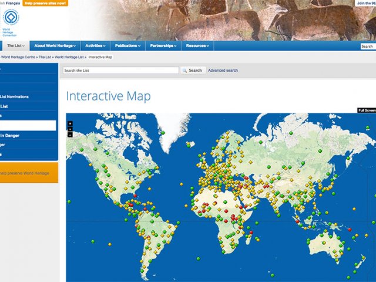
Task: Expand the Resources menu
Action: tap(197, 46)
